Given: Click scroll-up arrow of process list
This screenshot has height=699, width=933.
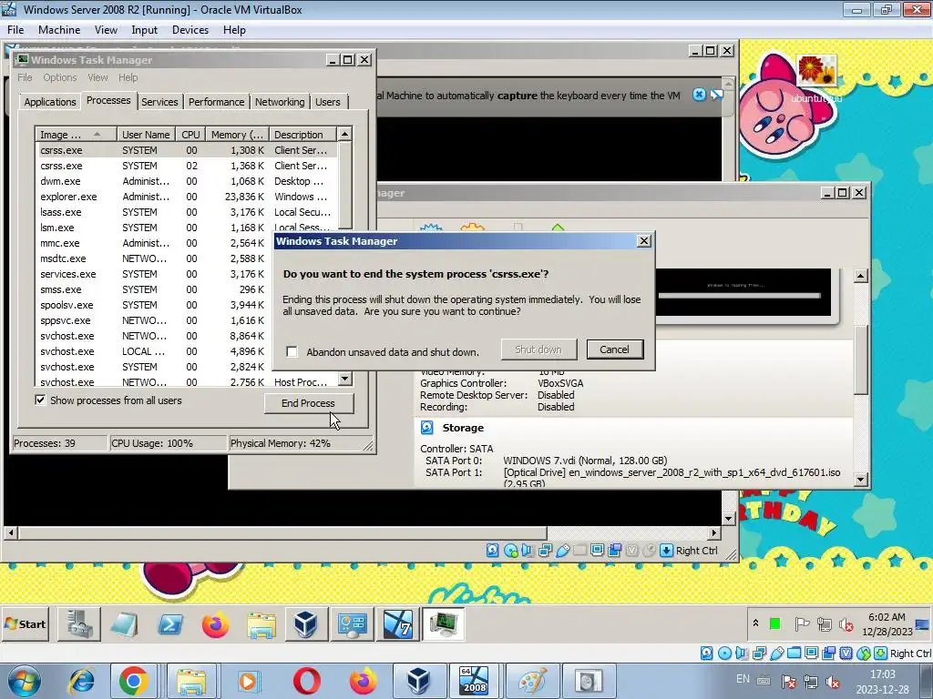Looking at the screenshot, I should pyautogui.click(x=344, y=135).
